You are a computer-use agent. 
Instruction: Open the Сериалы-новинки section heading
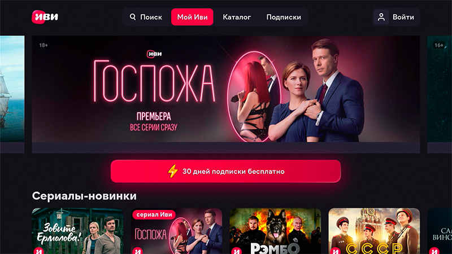(84, 196)
